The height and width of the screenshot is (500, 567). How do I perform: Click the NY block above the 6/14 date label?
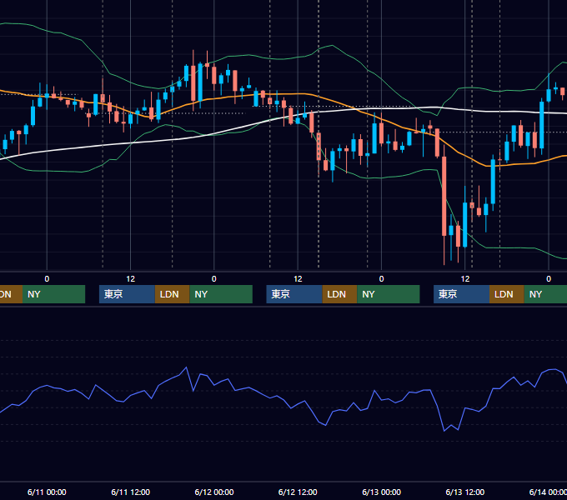(x=545, y=294)
